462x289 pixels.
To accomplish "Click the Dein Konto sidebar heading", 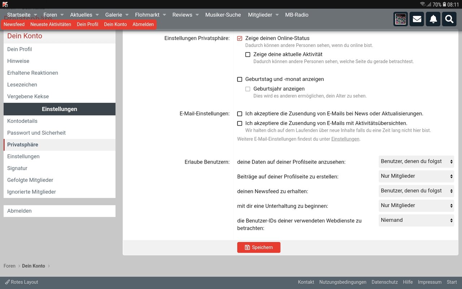I will pyautogui.click(x=25, y=36).
